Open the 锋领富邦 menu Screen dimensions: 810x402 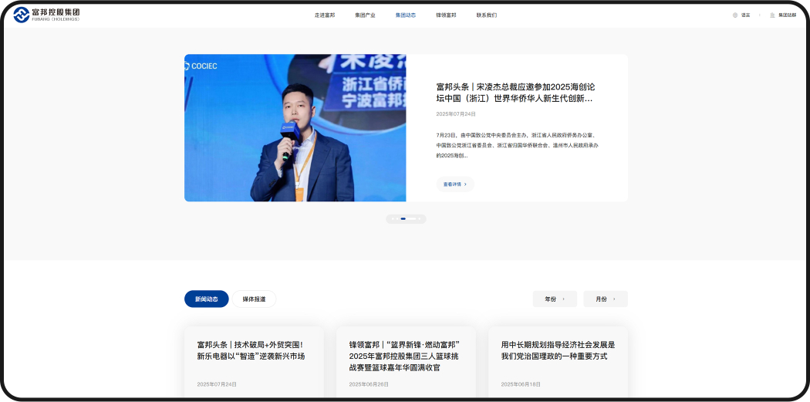coord(446,15)
